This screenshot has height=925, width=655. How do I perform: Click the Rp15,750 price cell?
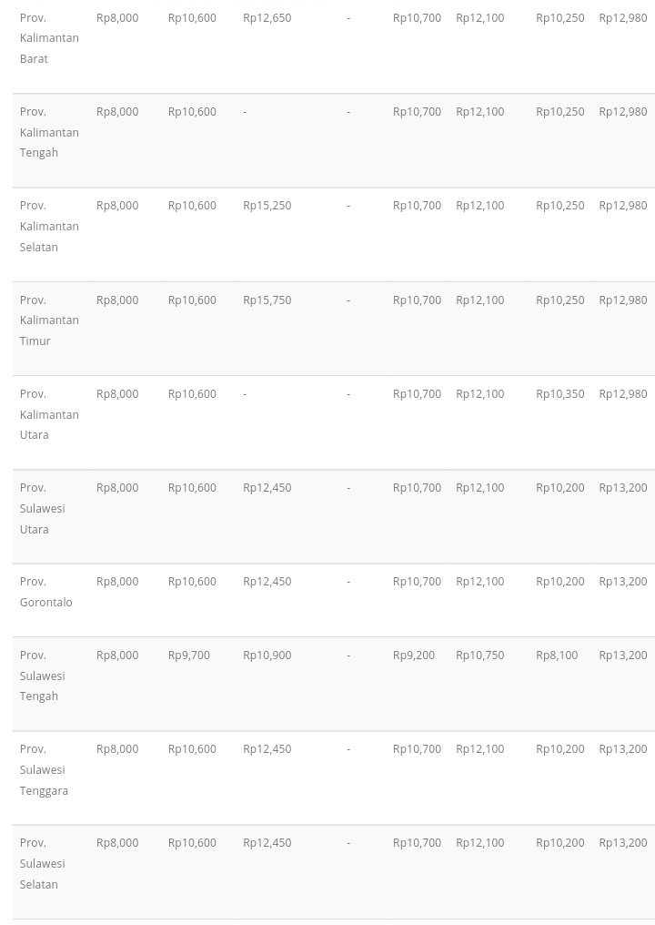(x=267, y=300)
